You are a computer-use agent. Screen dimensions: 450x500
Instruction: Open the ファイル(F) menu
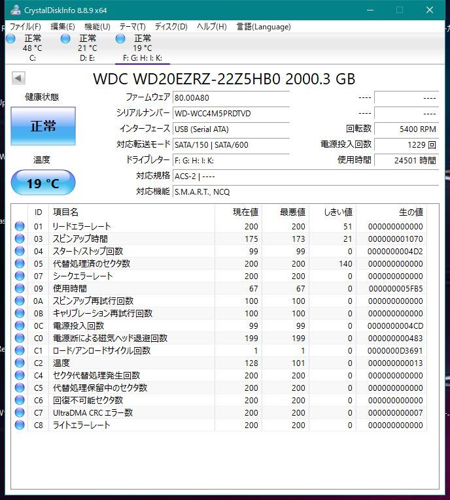coord(26,26)
